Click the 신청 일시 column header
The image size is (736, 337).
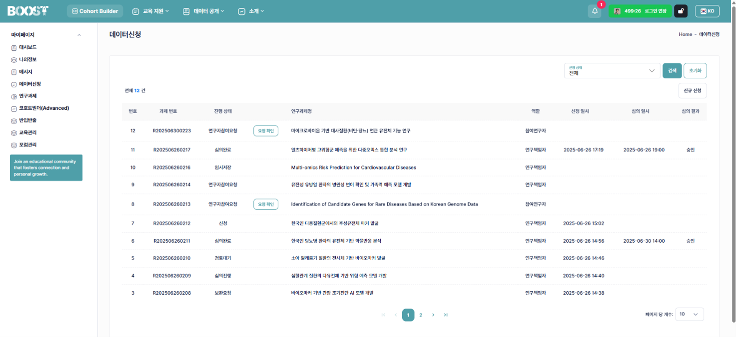pos(581,111)
